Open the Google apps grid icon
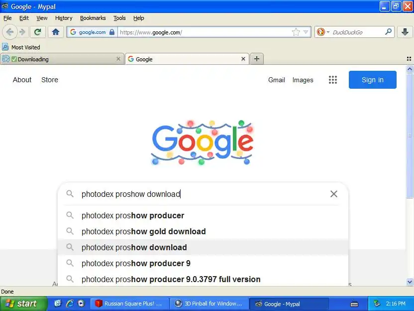 coord(333,80)
